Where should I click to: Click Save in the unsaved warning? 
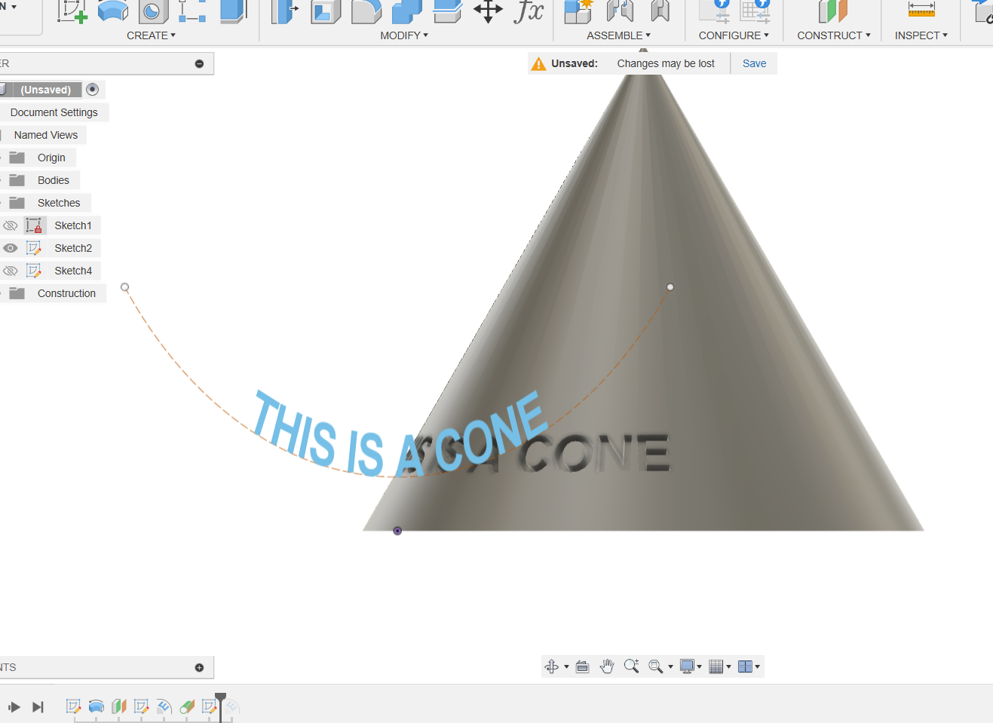point(754,63)
